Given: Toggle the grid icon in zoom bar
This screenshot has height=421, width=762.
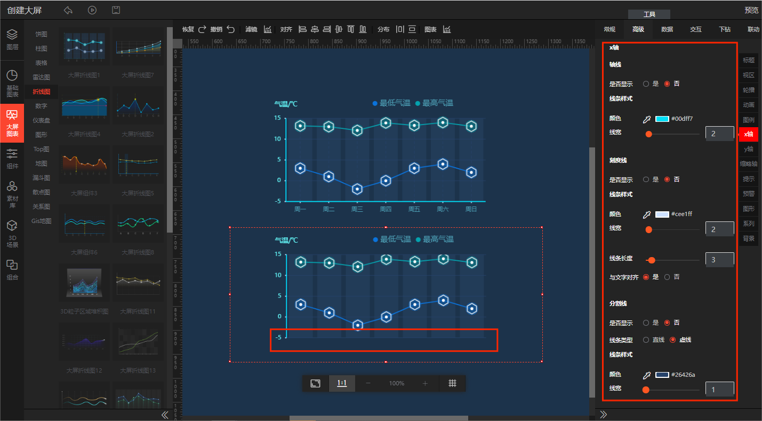Looking at the screenshot, I should [452, 383].
